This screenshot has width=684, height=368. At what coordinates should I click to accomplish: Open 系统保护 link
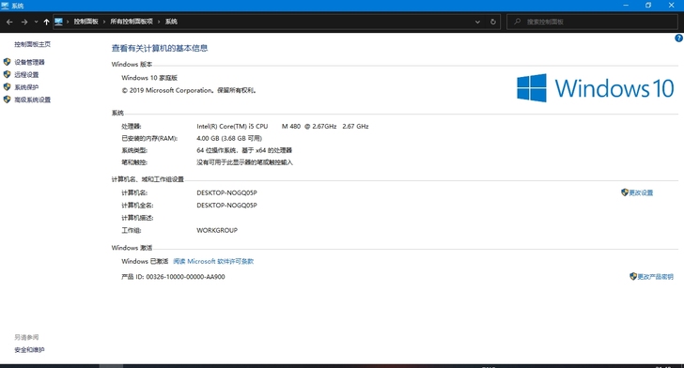(26, 87)
